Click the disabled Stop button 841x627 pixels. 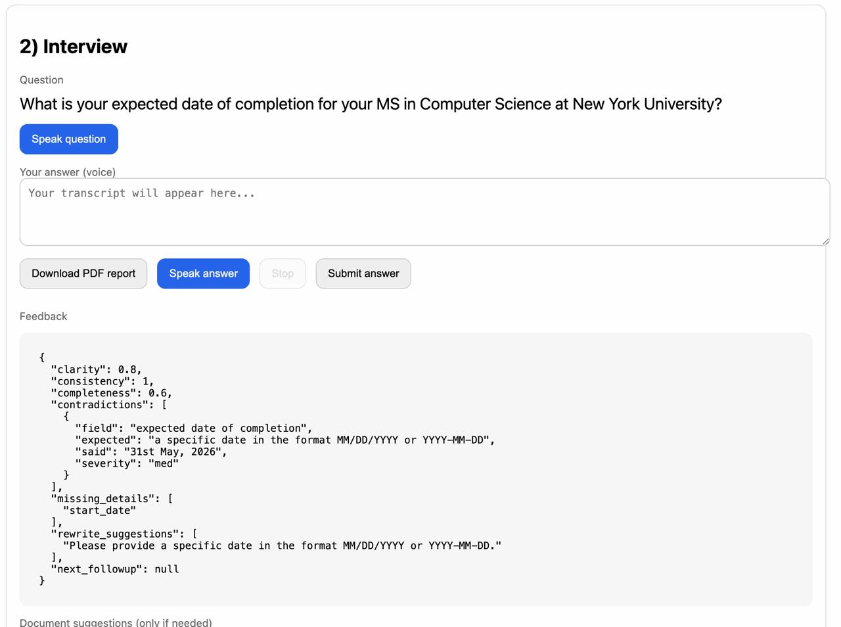pos(283,273)
